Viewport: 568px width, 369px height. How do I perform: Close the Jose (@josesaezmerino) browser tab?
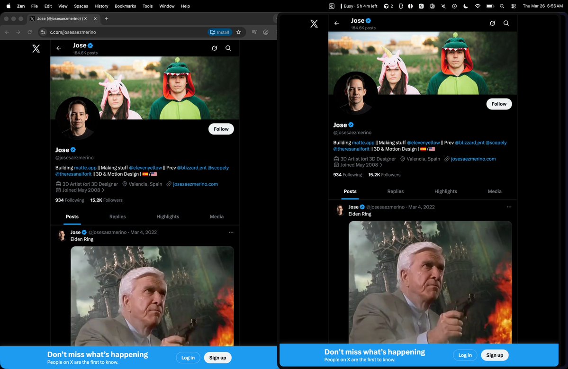click(95, 18)
